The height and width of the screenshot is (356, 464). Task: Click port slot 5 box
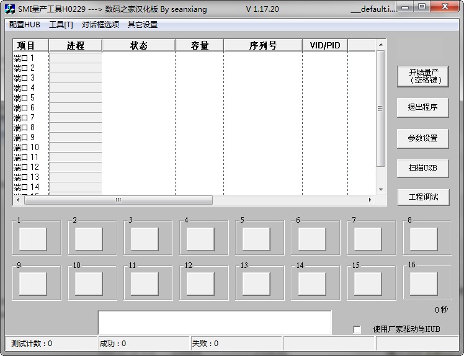[256, 239]
